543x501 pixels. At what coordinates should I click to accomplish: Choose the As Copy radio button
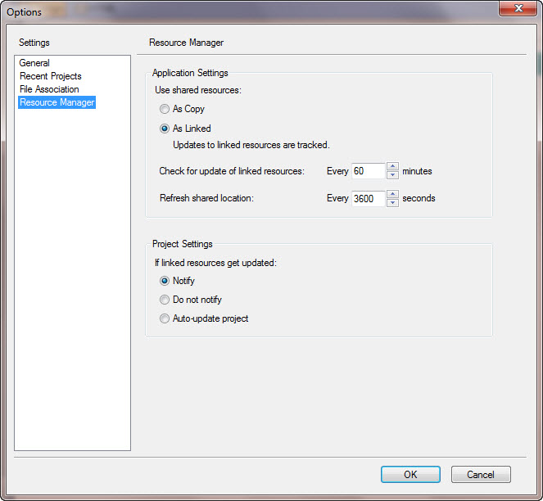click(x=165, y=109)
